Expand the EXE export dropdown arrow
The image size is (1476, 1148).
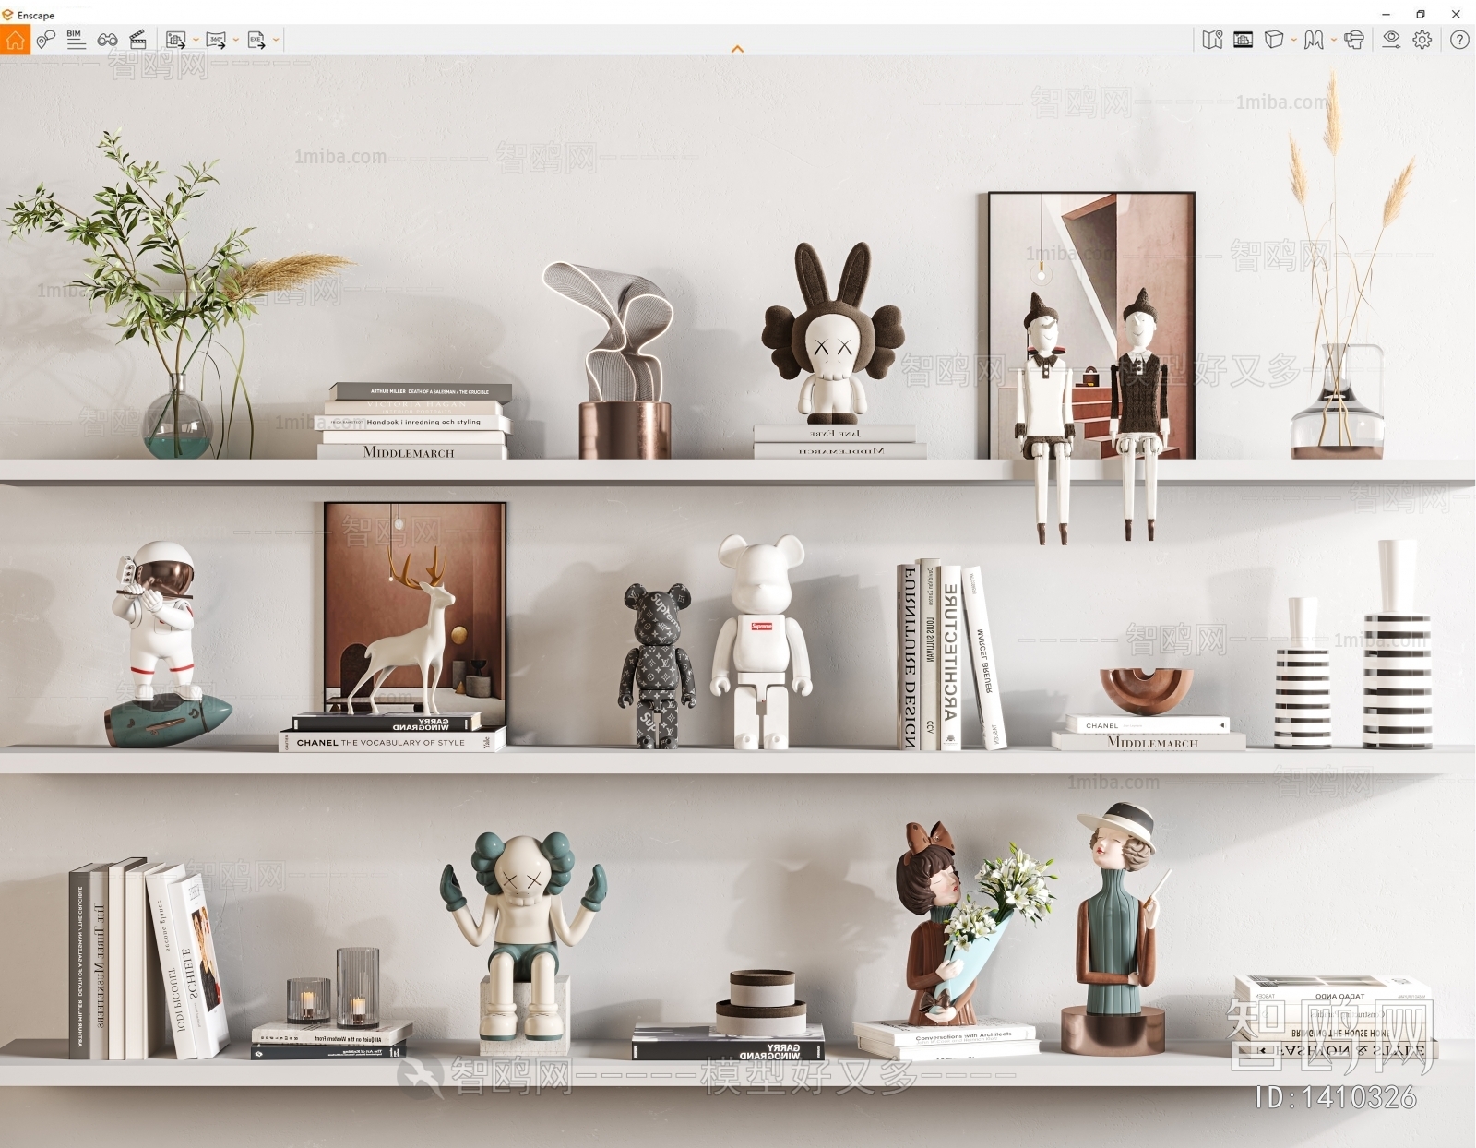click(276, 40)
